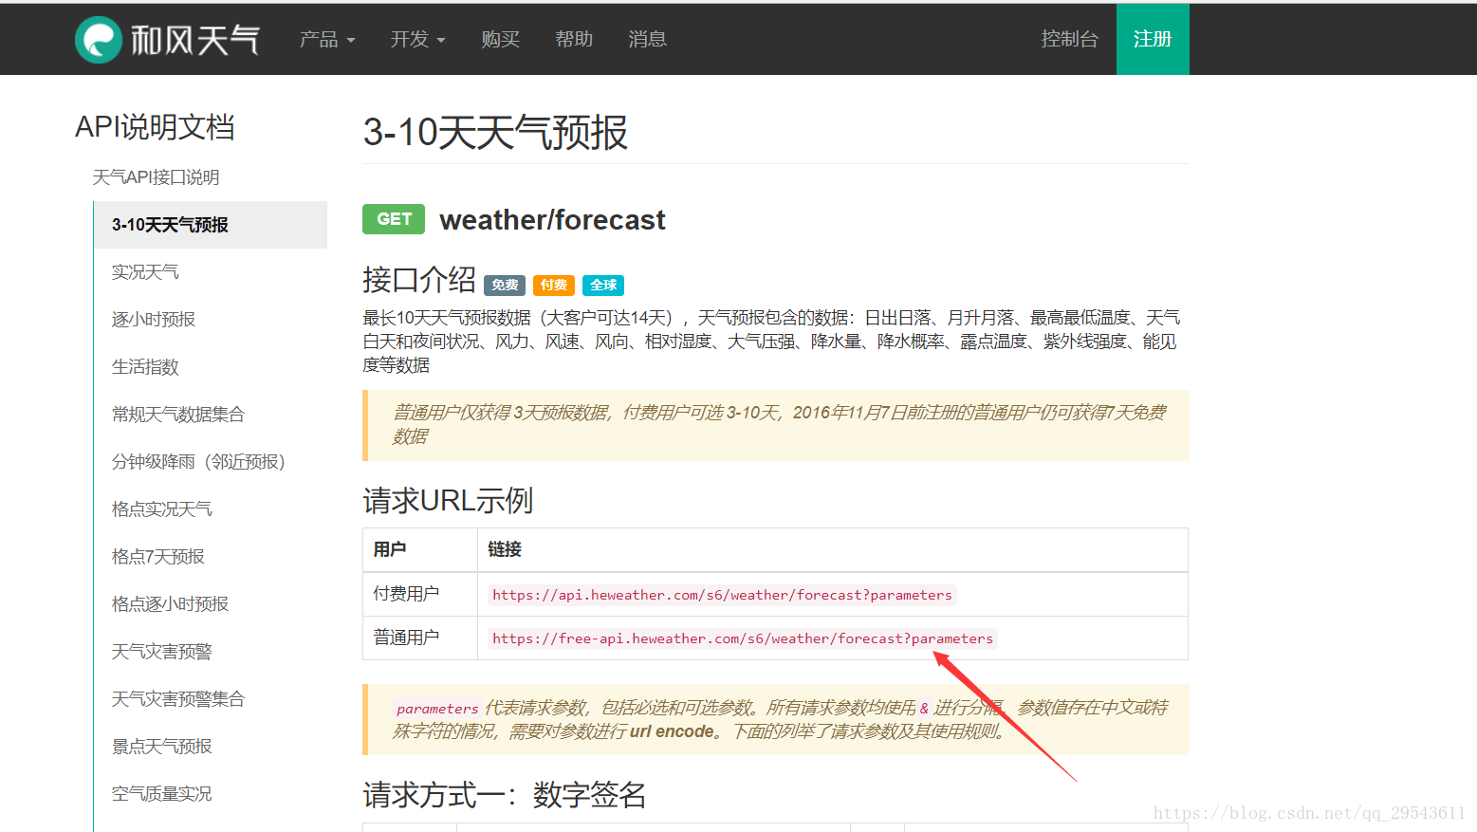Open 空气质量实况 in sidebar
The width and height of the screenshot is (1477, 832).
click(162, 794)
